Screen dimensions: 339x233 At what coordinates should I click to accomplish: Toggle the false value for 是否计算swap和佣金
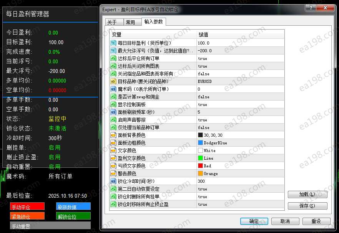point(203,97)
